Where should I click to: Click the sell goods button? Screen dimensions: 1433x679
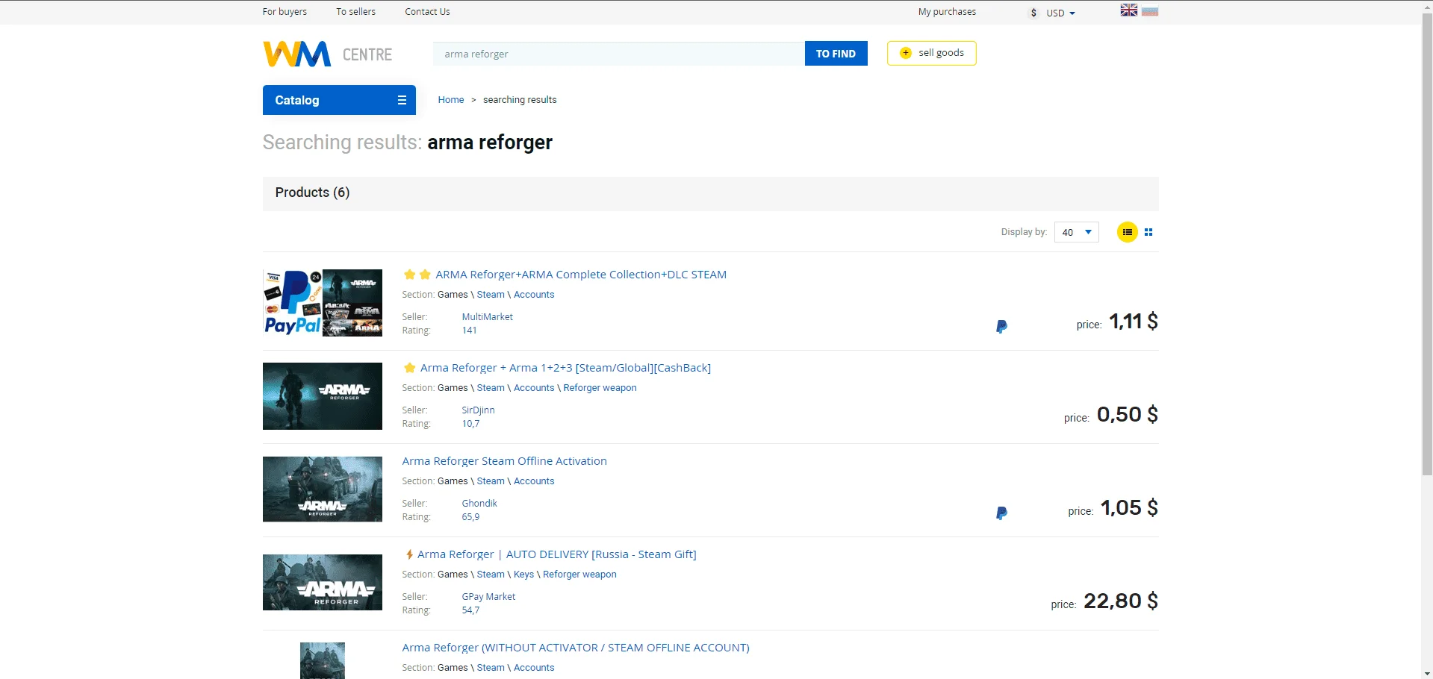point(931,53)
